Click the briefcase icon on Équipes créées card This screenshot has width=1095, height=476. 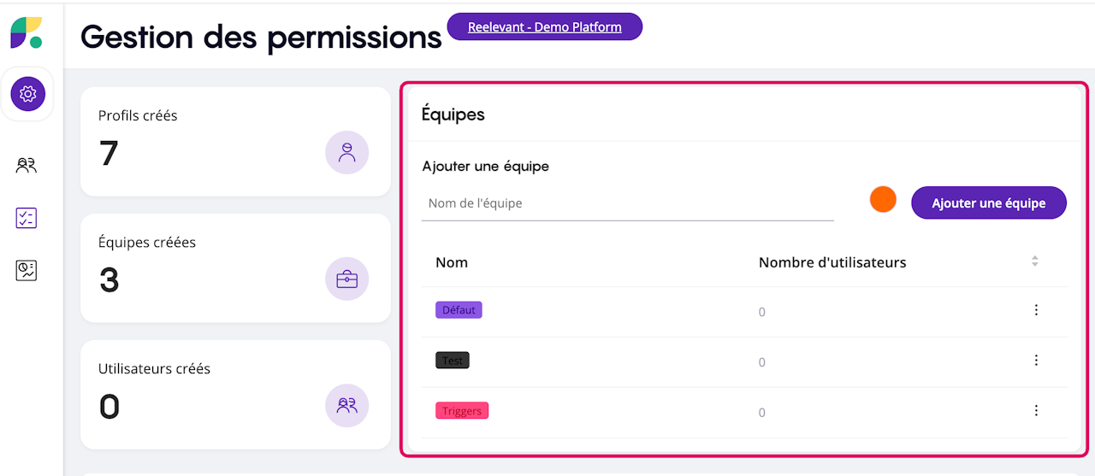[346, 279]
